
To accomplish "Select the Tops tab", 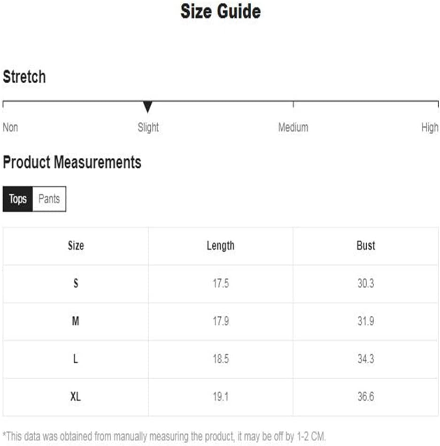I will pos(18,199).
